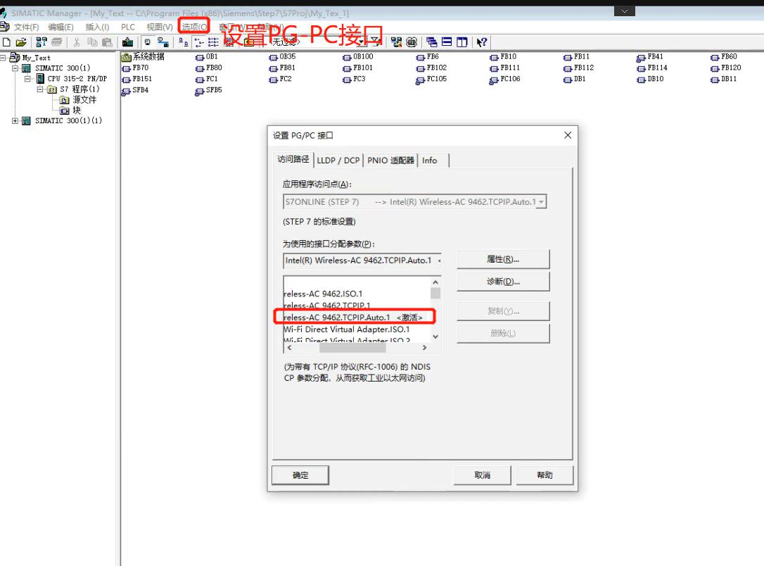Select the OB1 block icon
764x566 pixels.
click(x=200, y=57)
